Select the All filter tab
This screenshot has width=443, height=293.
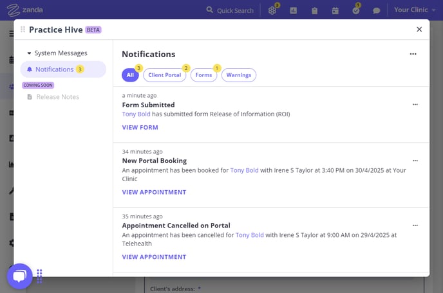point(130,75)
